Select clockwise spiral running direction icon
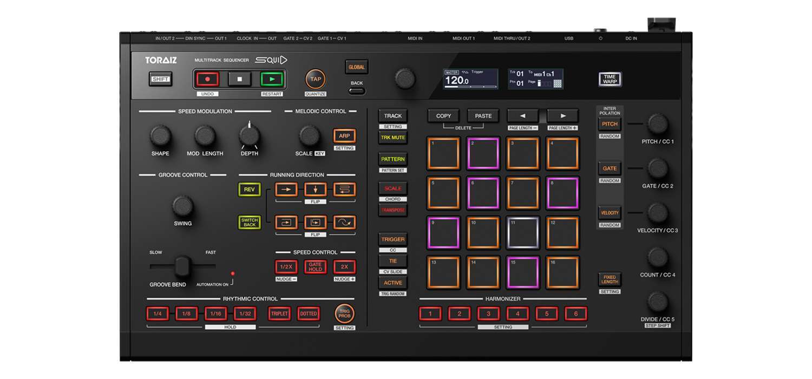 pos(286,223)
